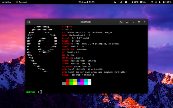Click the Theme value Adwaita-dark [GTK2/3]
173x108 pixels.
(x=83, y=61)
